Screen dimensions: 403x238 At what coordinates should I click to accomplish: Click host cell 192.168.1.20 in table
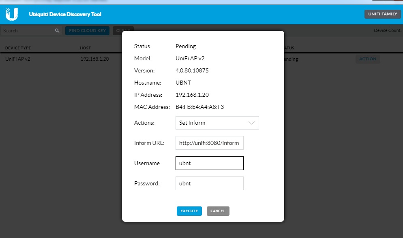click(x=94, y=59)
